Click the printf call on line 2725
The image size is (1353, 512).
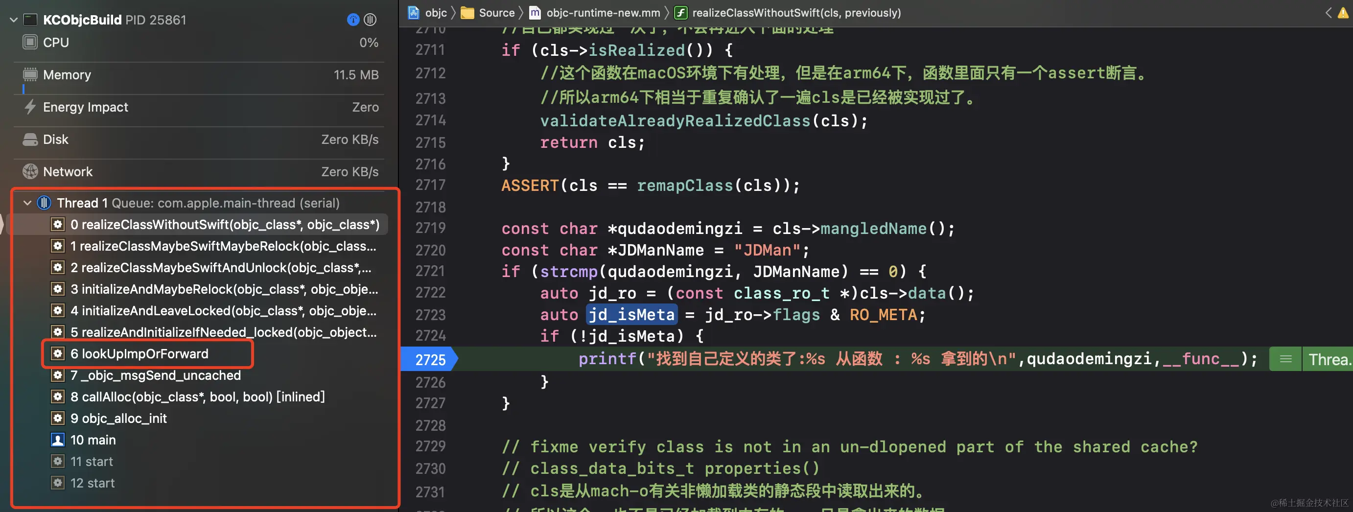[607, 359]
